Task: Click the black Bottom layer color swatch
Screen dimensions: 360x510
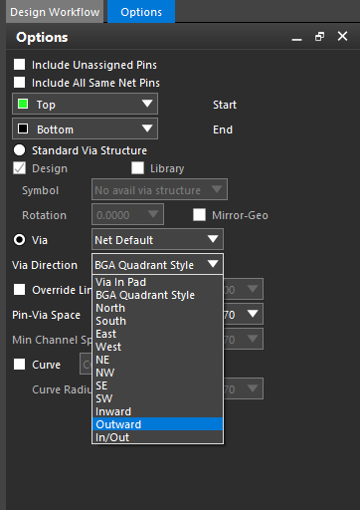Action: click(x=23, y=128)
